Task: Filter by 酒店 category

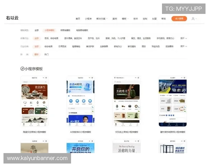Action: (144, 46)
